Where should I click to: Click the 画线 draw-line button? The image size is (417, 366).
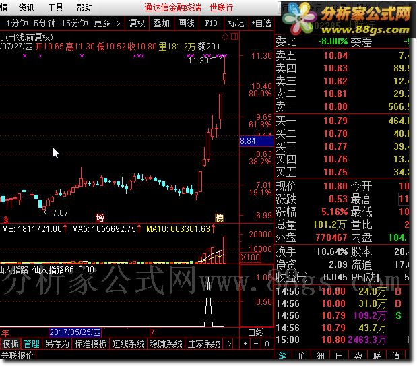[186, 24]
